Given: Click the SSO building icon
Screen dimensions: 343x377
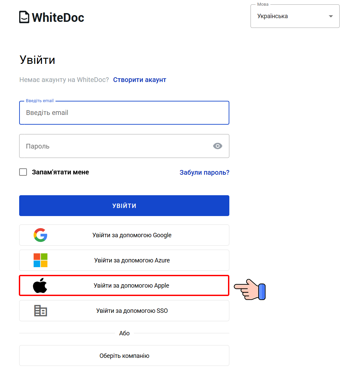Looking at the screenshot, I should tap(40, 310).
